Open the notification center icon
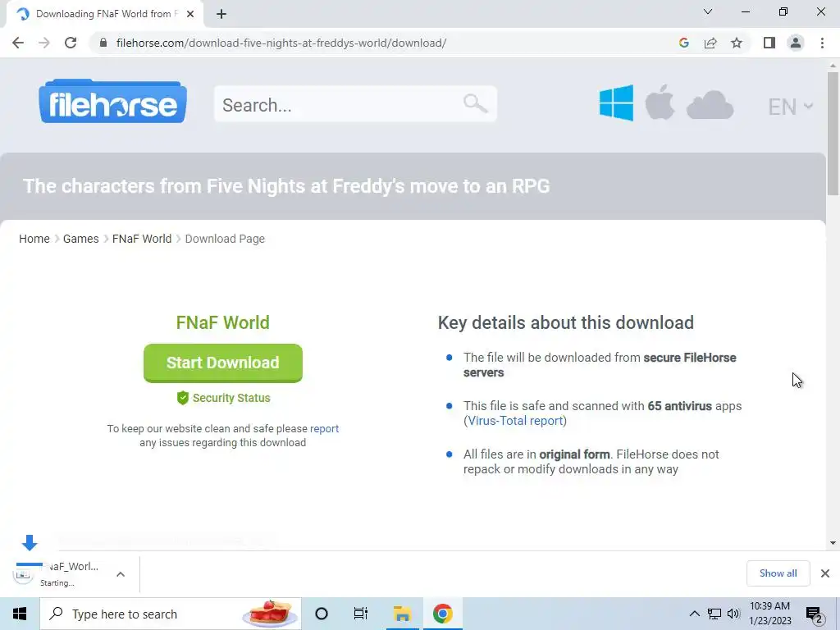The width and height of the screenshot is (840, 630). 815,614
